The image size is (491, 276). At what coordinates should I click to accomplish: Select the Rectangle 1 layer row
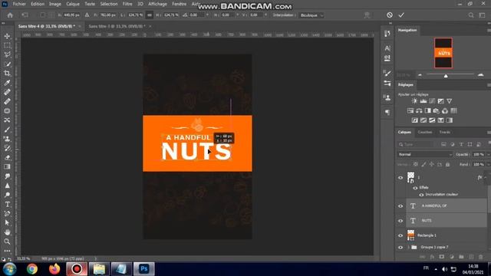point(447,235)
